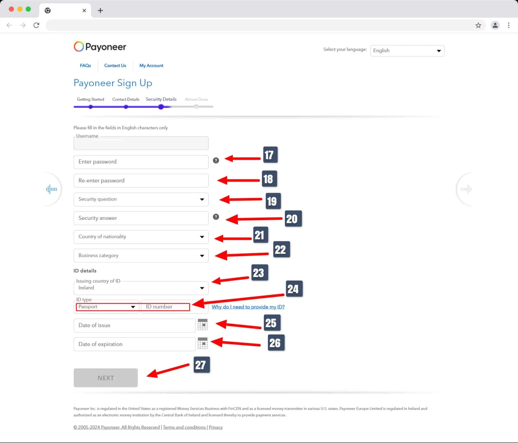Image resolution: width=518 pixels, height=443 pixels.
Task: Select the Almost Done step
Action: 196,99
